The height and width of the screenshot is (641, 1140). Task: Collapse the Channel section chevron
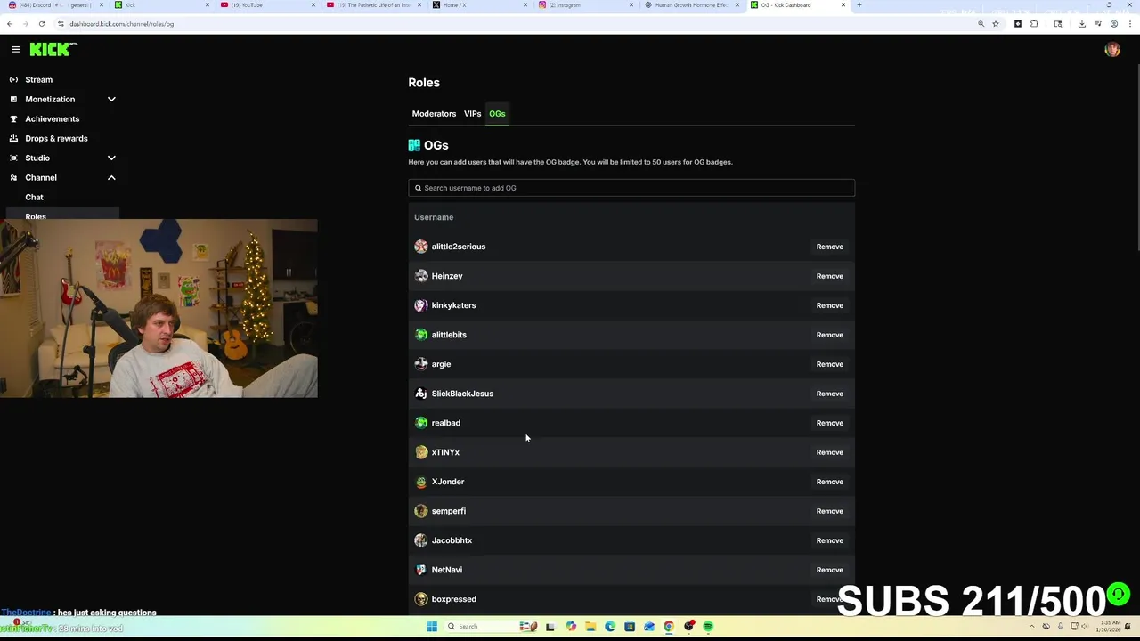click(x=111, y=178)
